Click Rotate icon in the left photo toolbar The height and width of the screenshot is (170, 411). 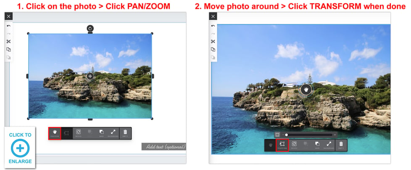(x=78, y=133)
